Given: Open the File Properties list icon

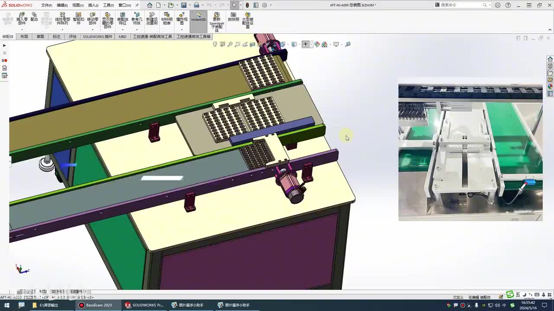Looking at the screenshot, I should coord(256,5).
